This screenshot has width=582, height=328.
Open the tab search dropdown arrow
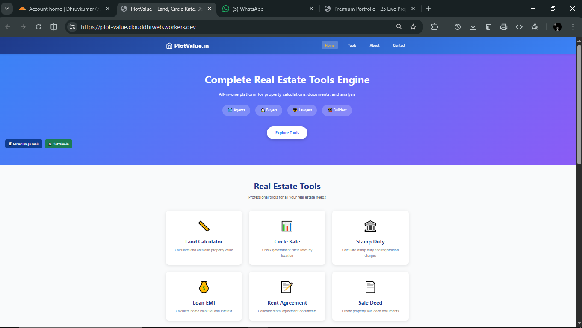(x=7, y=9)
